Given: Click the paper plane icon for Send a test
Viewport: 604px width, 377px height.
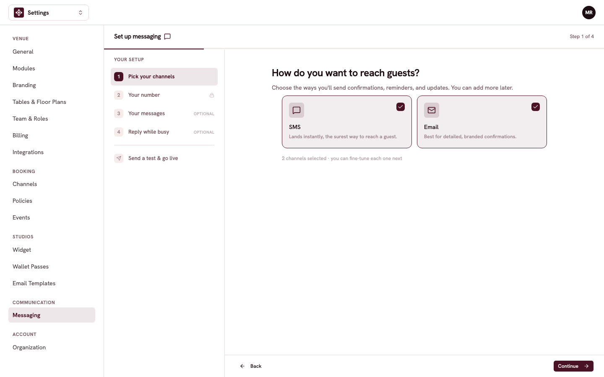Looking at the screenshot, I should (119, 158).
